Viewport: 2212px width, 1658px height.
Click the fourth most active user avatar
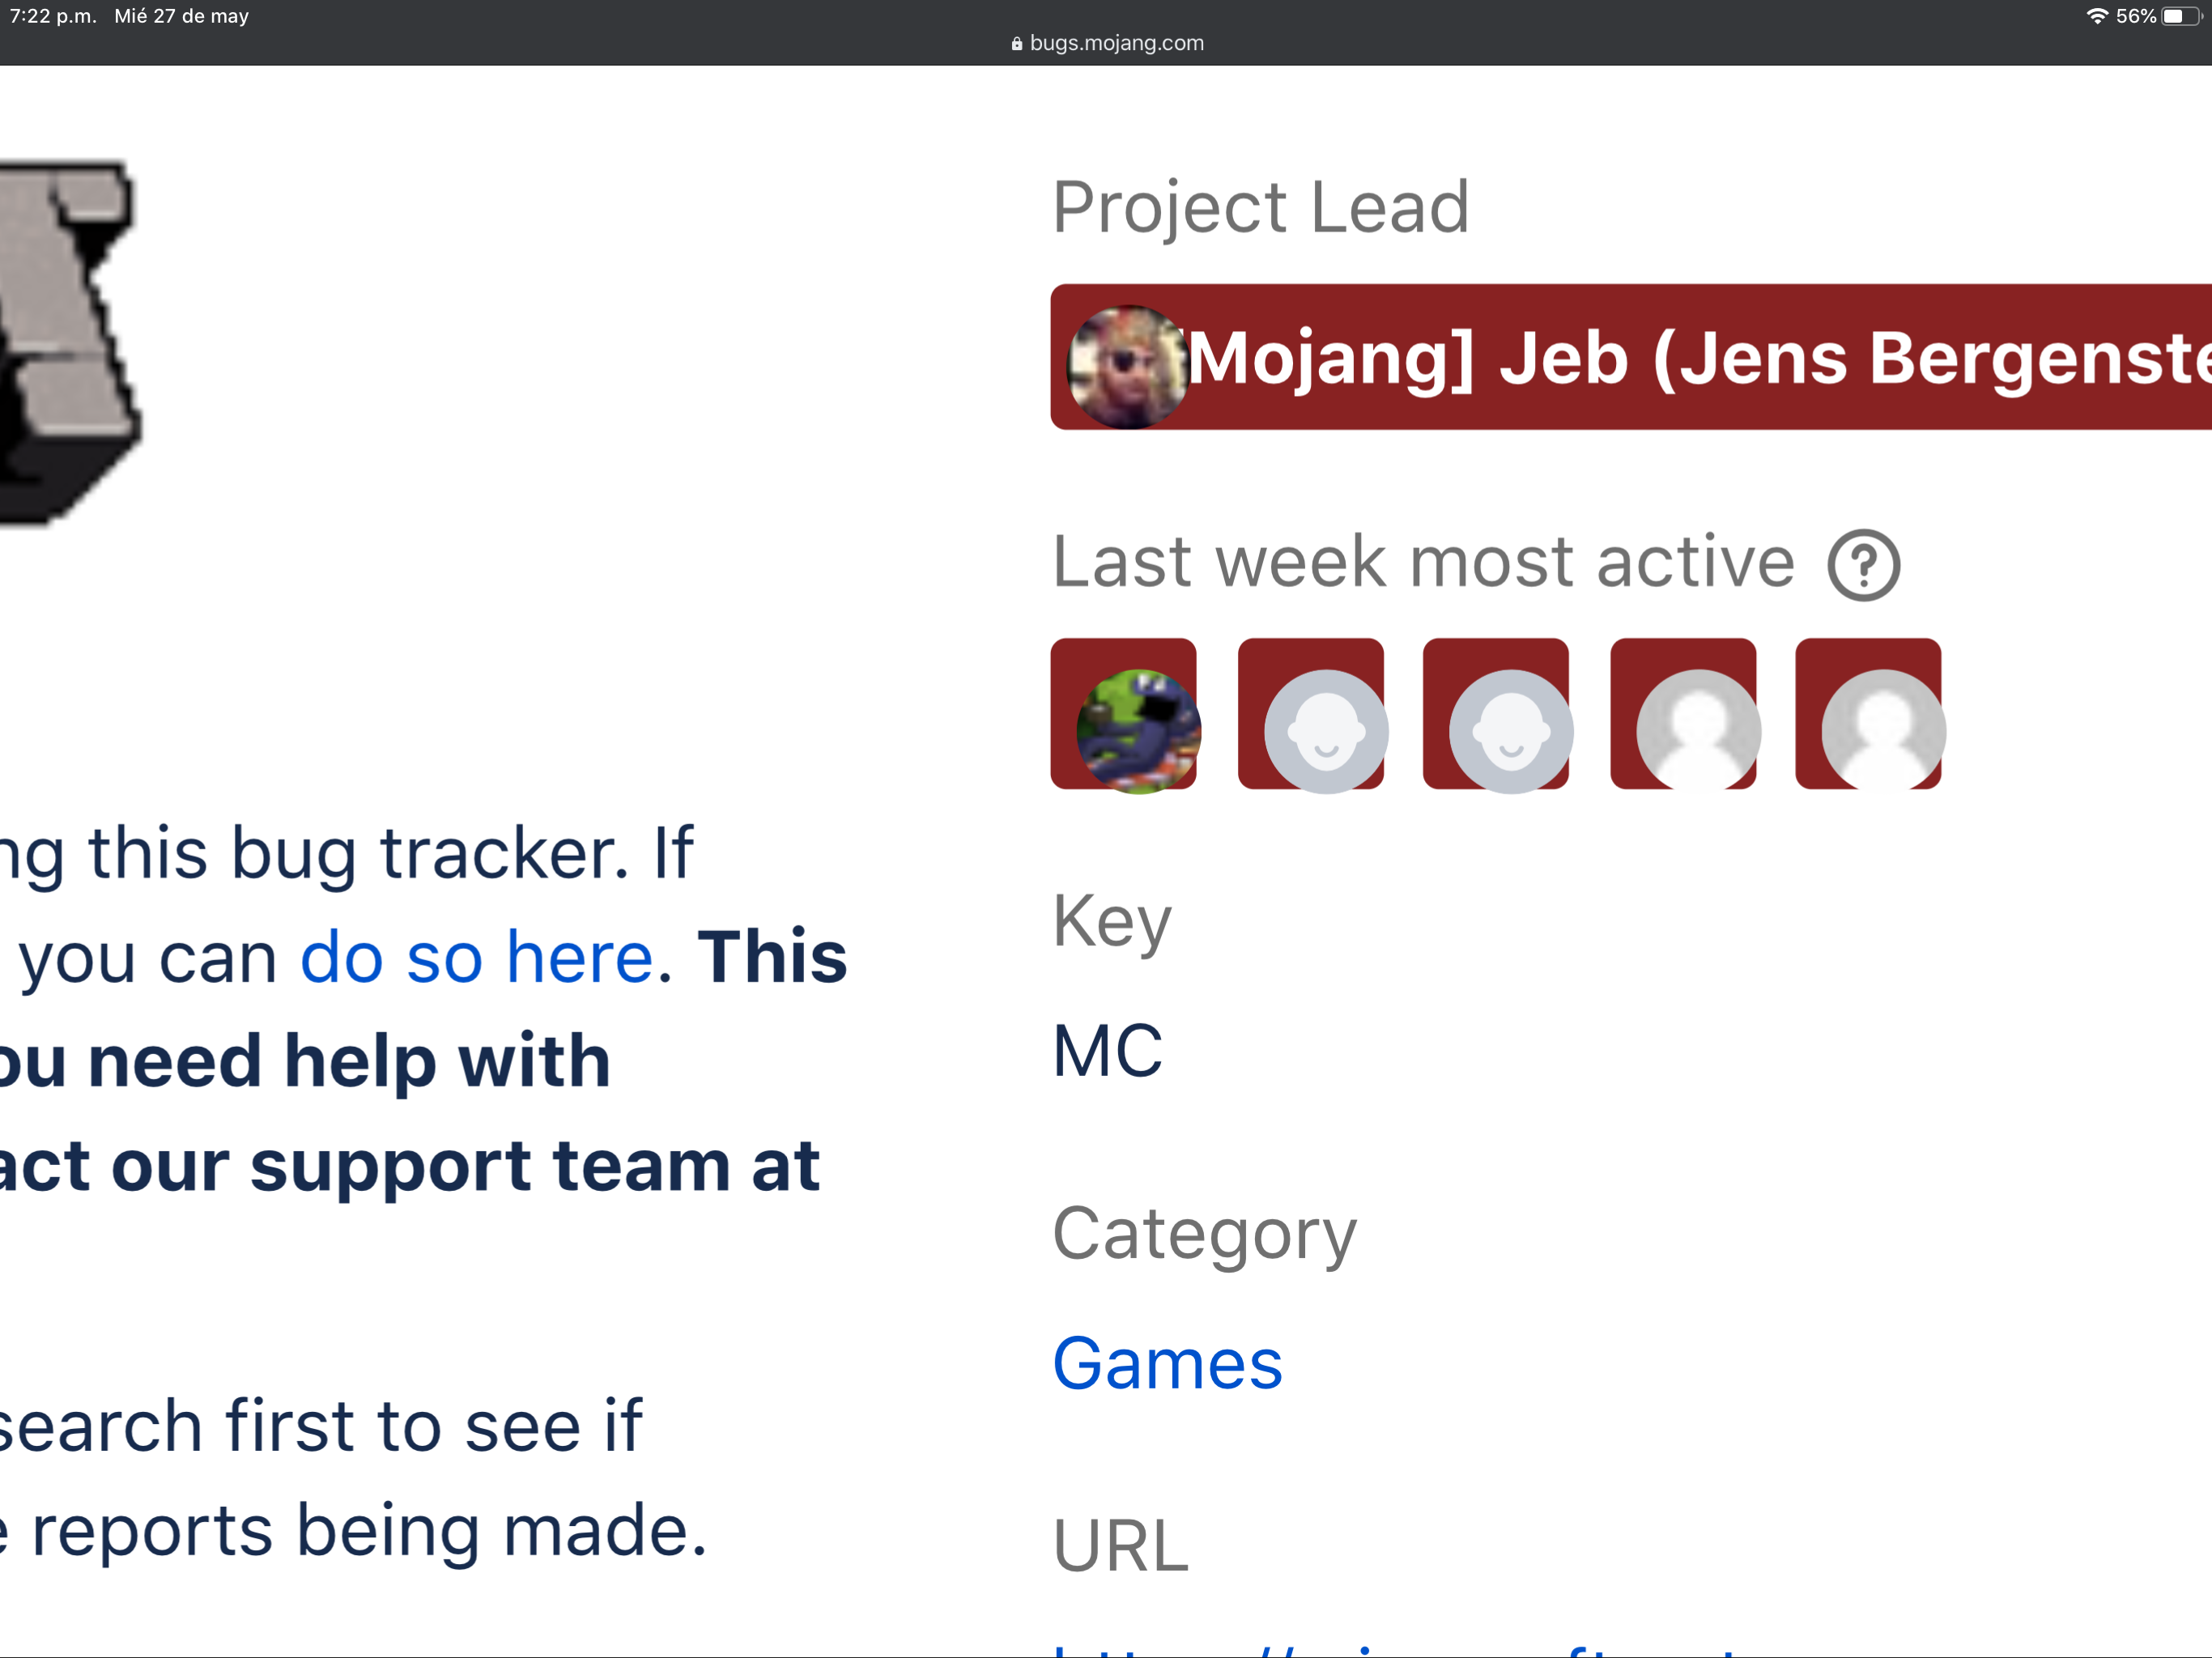1697,729
